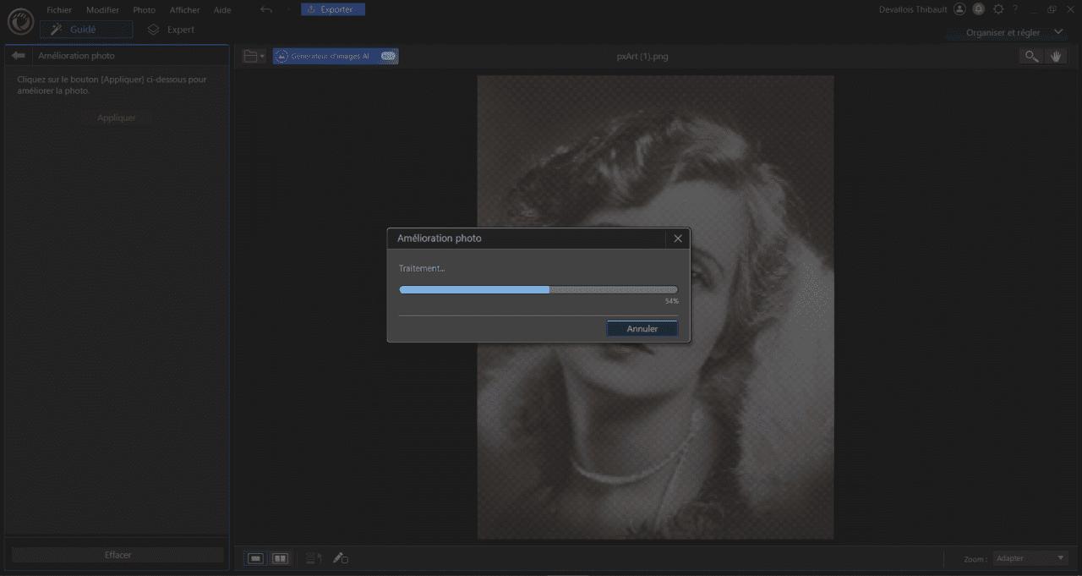Select the hand pan tool
The height and width of the screenshot is (576, 1082).
pyautogui.click(x=1056, y=56)
